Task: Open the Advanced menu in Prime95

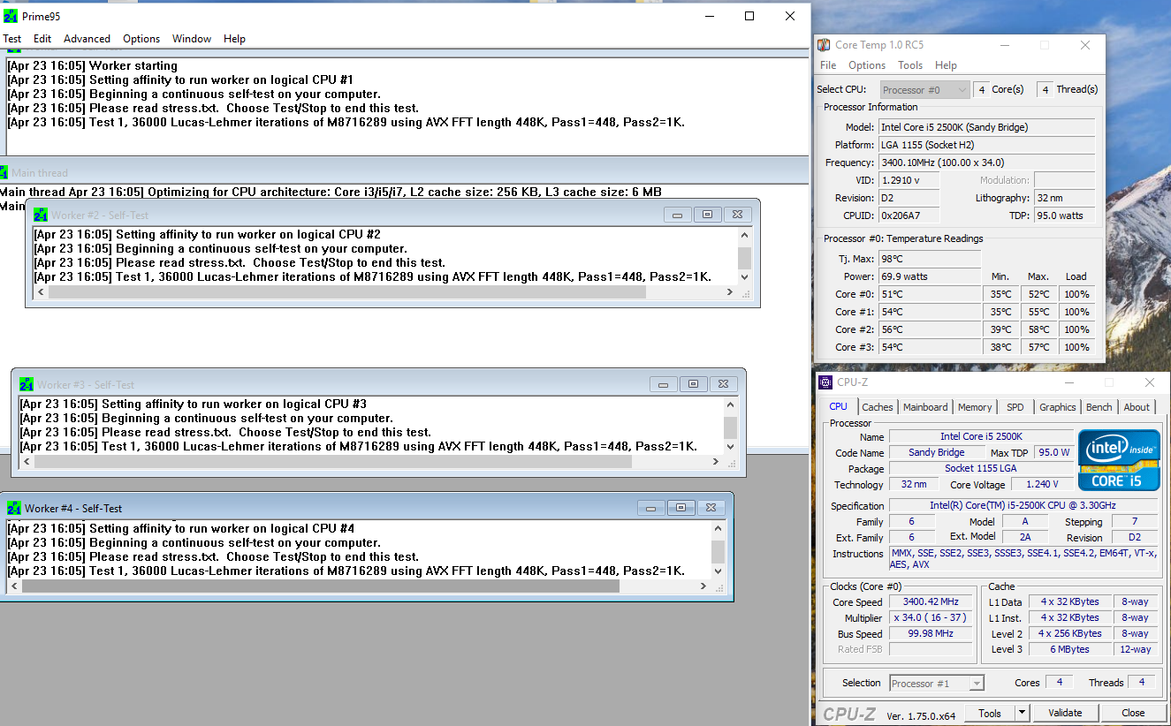Action: click(x=87, y=39)
